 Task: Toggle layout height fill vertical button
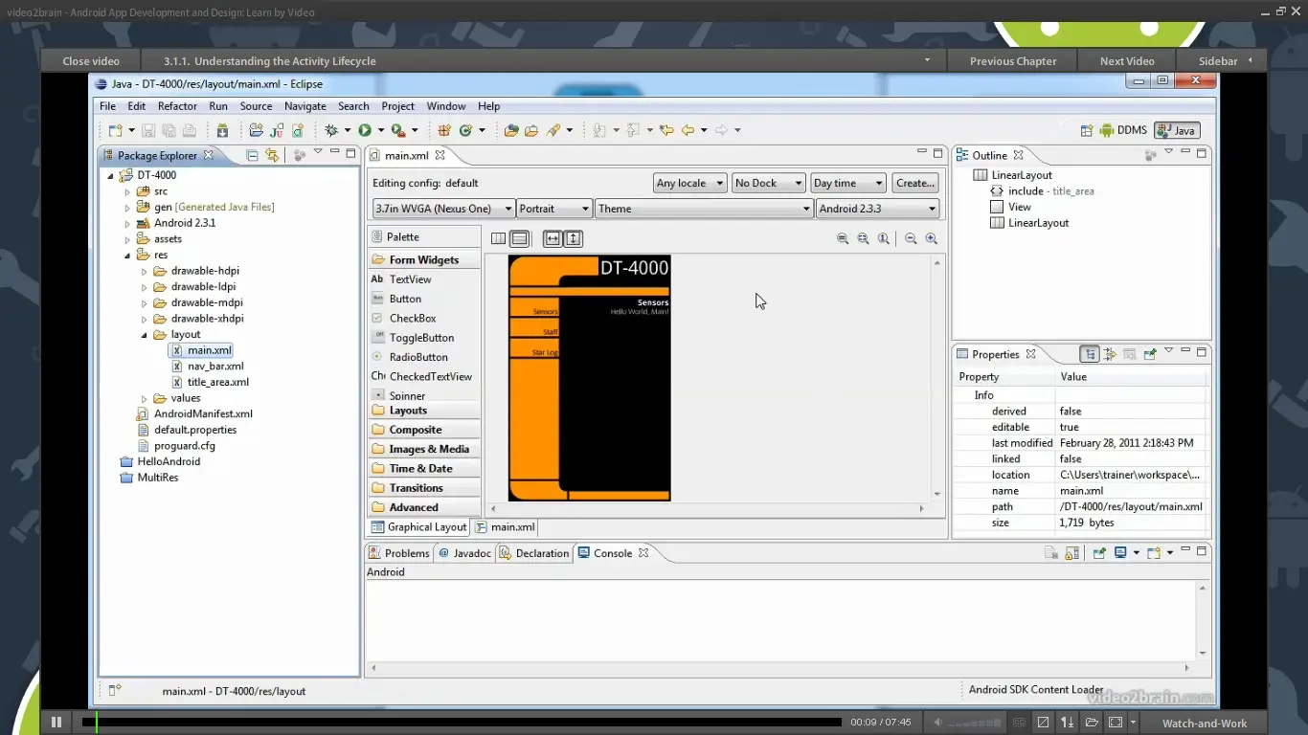(573, 238)
